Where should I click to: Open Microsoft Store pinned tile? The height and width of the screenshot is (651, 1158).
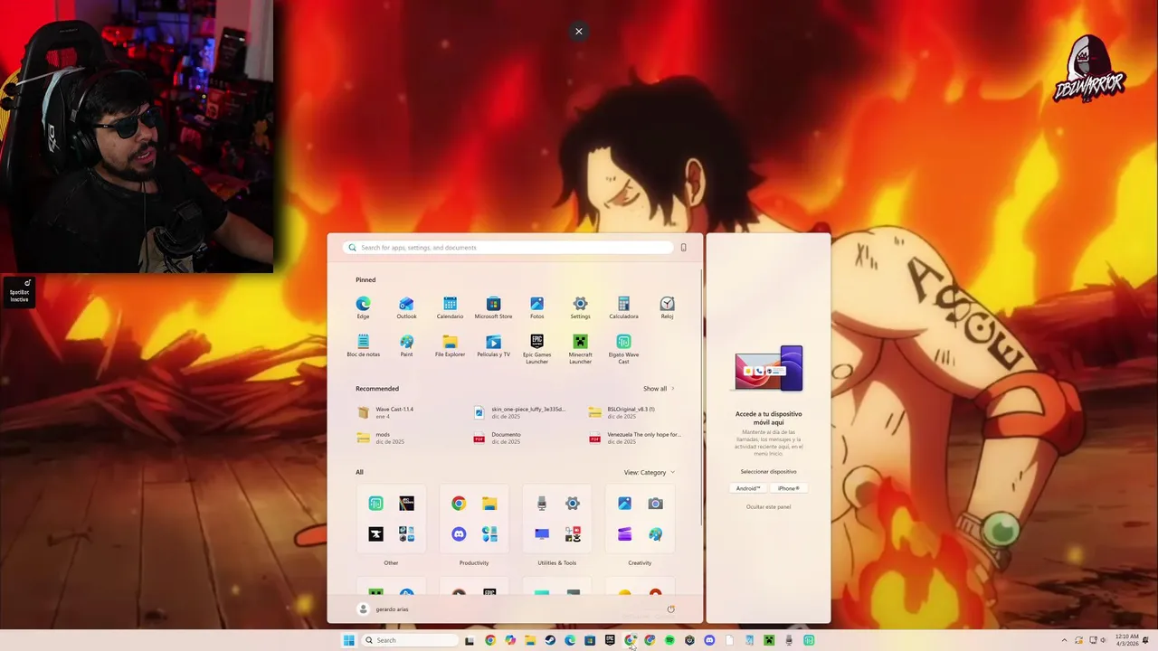(x=493, y=307)
